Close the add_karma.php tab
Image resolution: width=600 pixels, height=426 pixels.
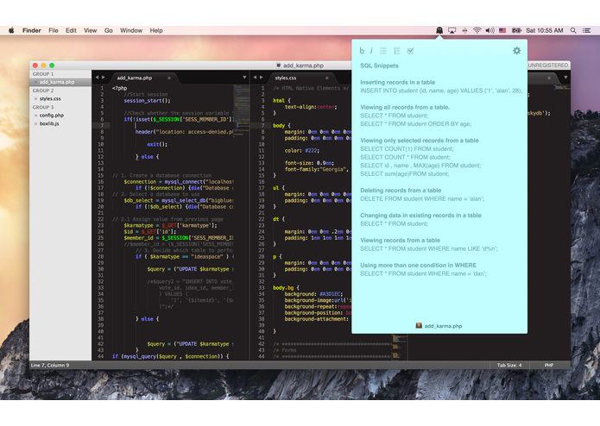coord(168,78)
